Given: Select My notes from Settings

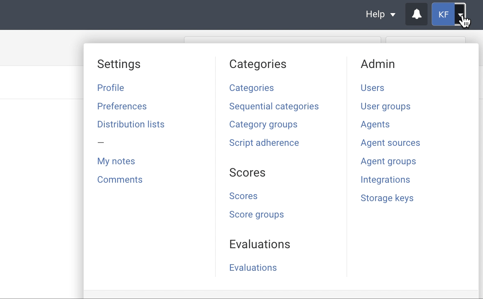Looking at the screenshot, I should click(116, 161).
